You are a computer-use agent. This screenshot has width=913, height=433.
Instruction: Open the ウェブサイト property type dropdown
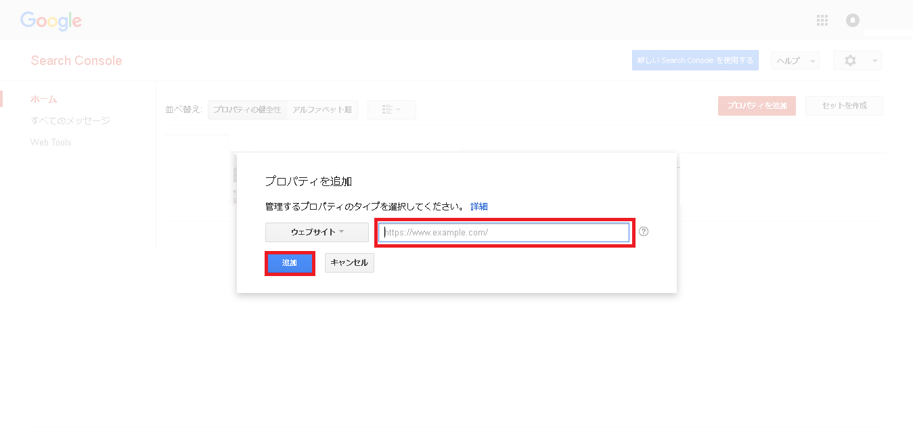(317, 232)
